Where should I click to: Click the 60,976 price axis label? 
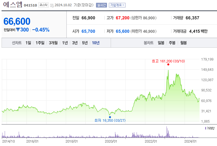pyautogui.click(x=206, y=101)
